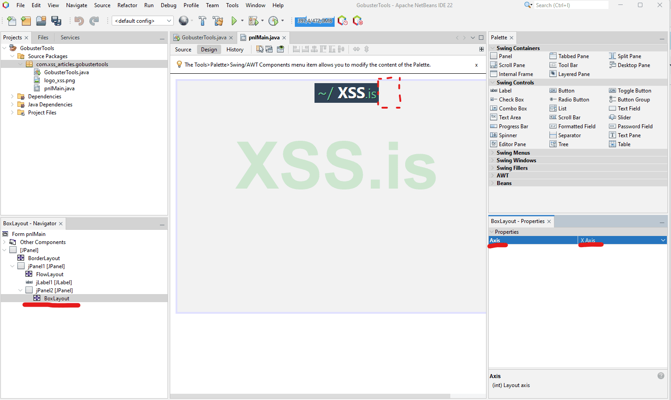Screen dimensions: 671x400
Task: Open the Debug Project dropdown arrow
Action: point(262,21)
